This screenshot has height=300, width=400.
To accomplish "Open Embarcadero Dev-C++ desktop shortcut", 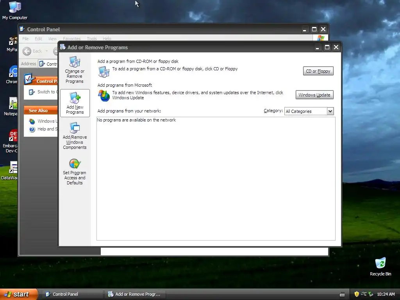I will click(10, 141).
